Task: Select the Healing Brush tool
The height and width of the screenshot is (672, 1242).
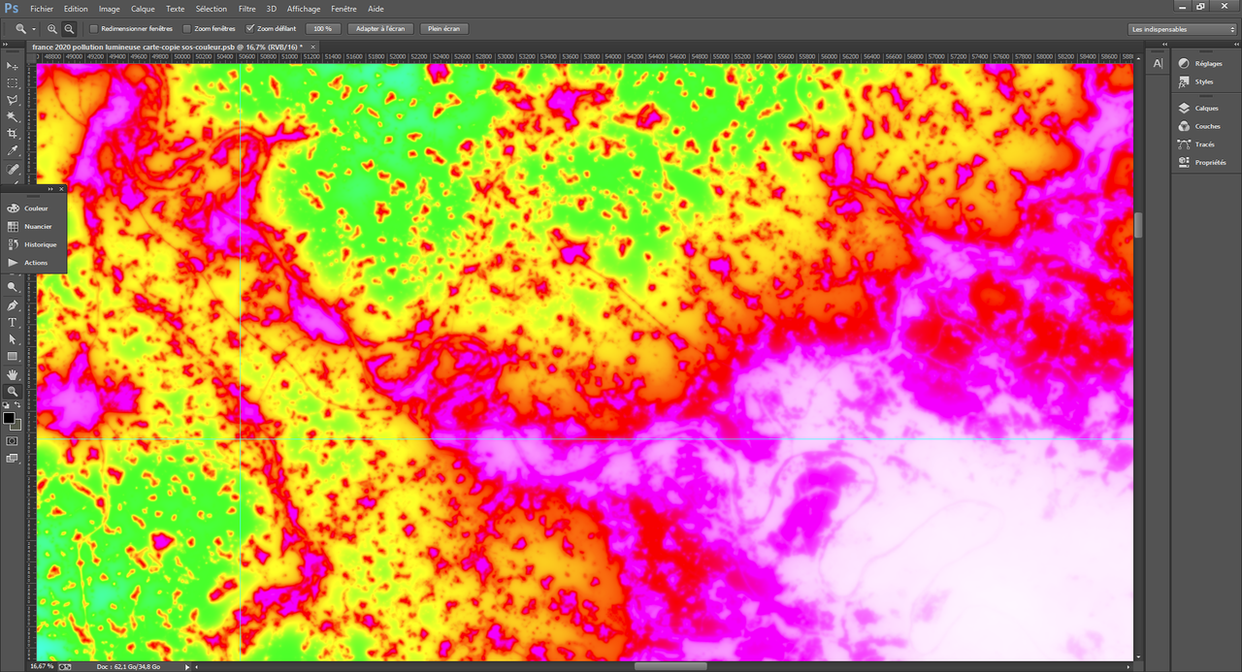Action: [x=13, y=169]
